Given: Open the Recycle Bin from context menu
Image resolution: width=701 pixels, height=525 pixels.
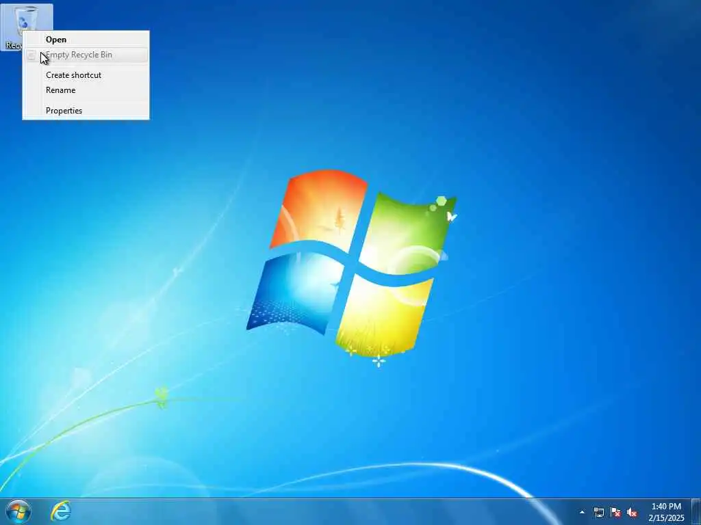Looking at the screenshot, I should pyautogui.click(x=86, y=40).
